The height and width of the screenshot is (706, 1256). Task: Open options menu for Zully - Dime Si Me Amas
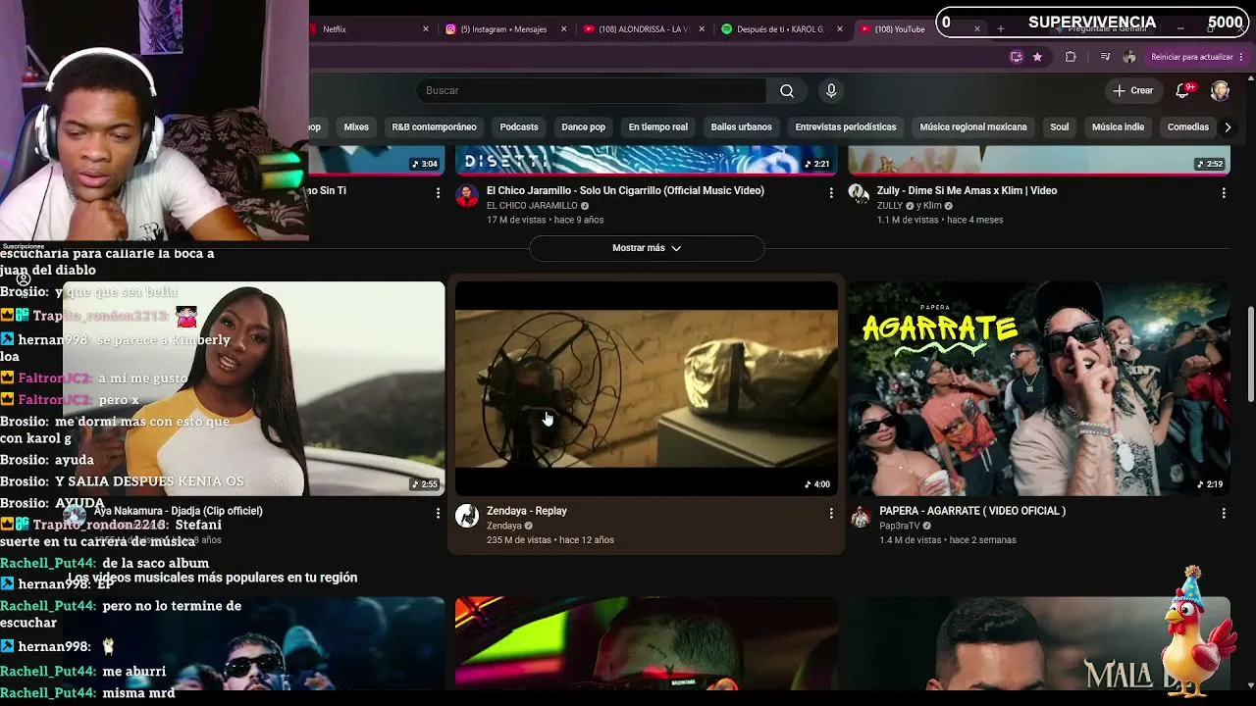pos(1224,193)
